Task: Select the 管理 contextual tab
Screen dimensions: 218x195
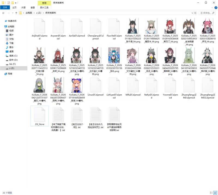Action: [x=44, y=3]
